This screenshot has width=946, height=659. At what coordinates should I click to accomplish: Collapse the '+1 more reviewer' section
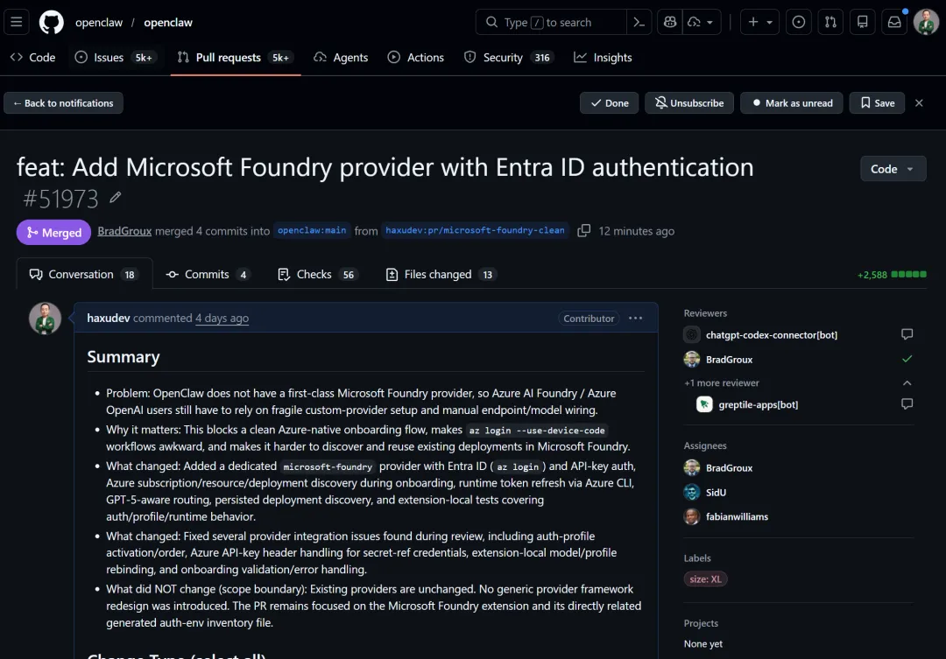(907, 382)
